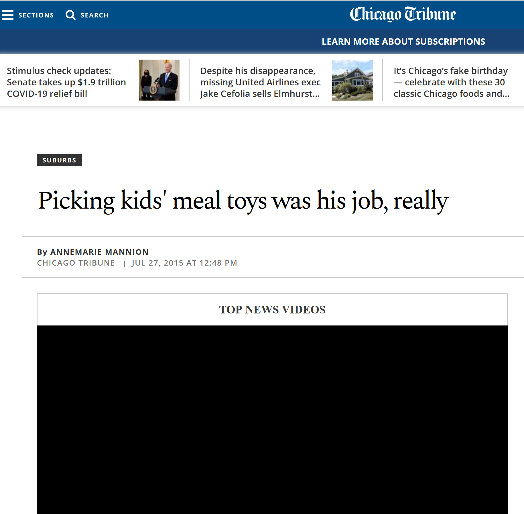The image size is (524, 514).
Task: Click the article headline about kids' meal toys
Action: tap(243, 200)
